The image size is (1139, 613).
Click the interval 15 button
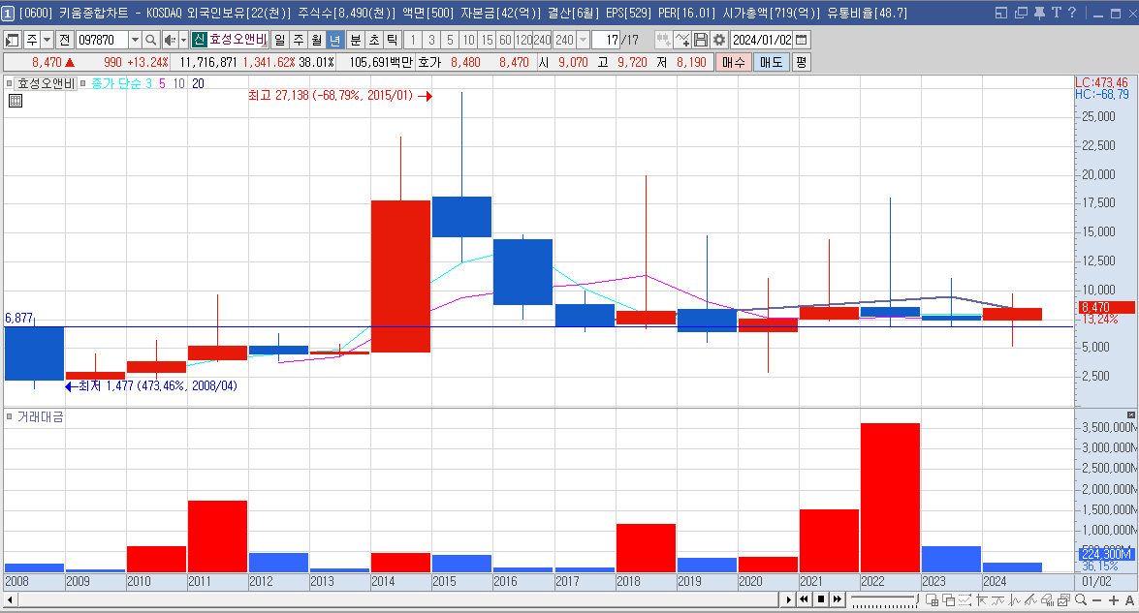pos(487,40)
